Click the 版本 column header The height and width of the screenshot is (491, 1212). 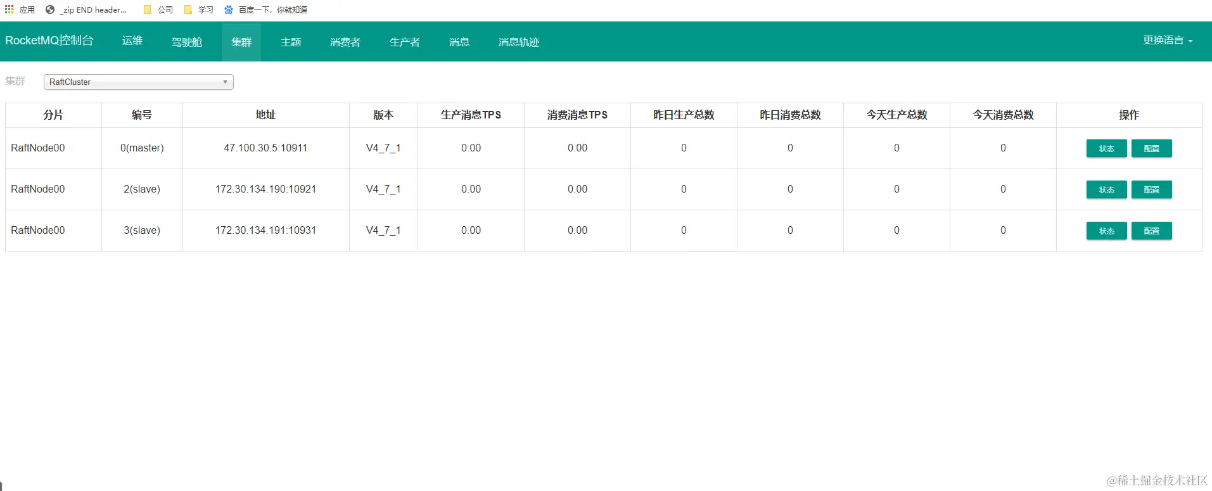(383, 115)
